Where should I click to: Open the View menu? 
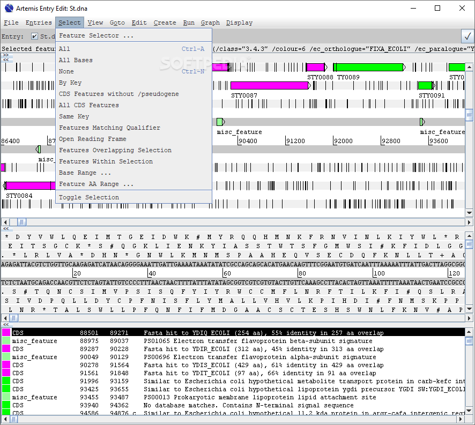[x=95, y=23]
